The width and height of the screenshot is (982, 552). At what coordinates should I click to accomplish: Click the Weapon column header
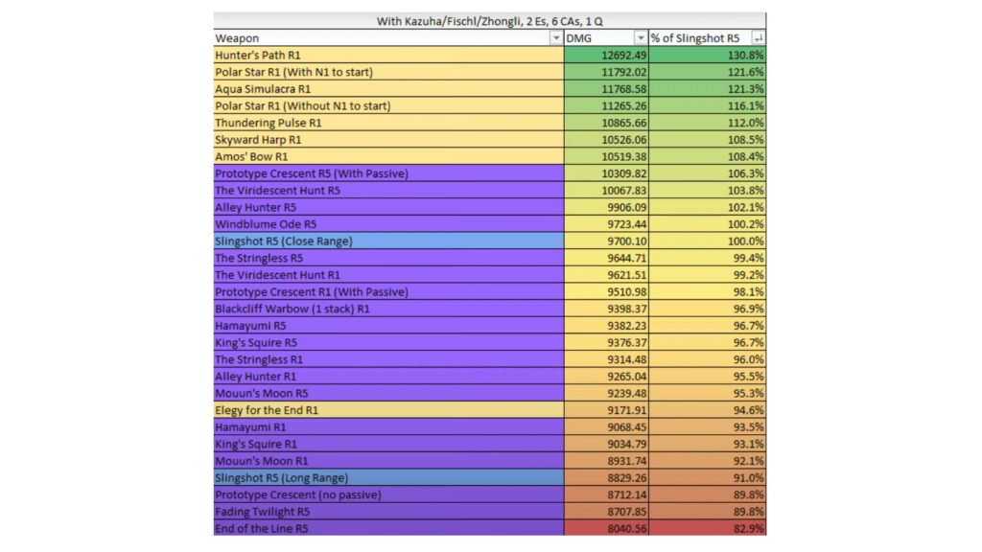pyautogui.click(x=388, y=38)
